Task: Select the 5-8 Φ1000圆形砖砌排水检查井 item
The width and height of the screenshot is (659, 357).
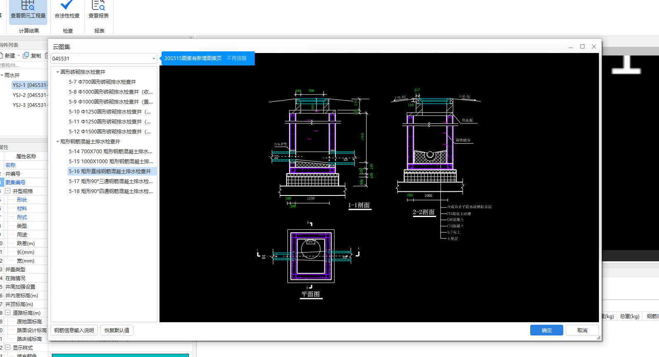Action: click(111, 92)
